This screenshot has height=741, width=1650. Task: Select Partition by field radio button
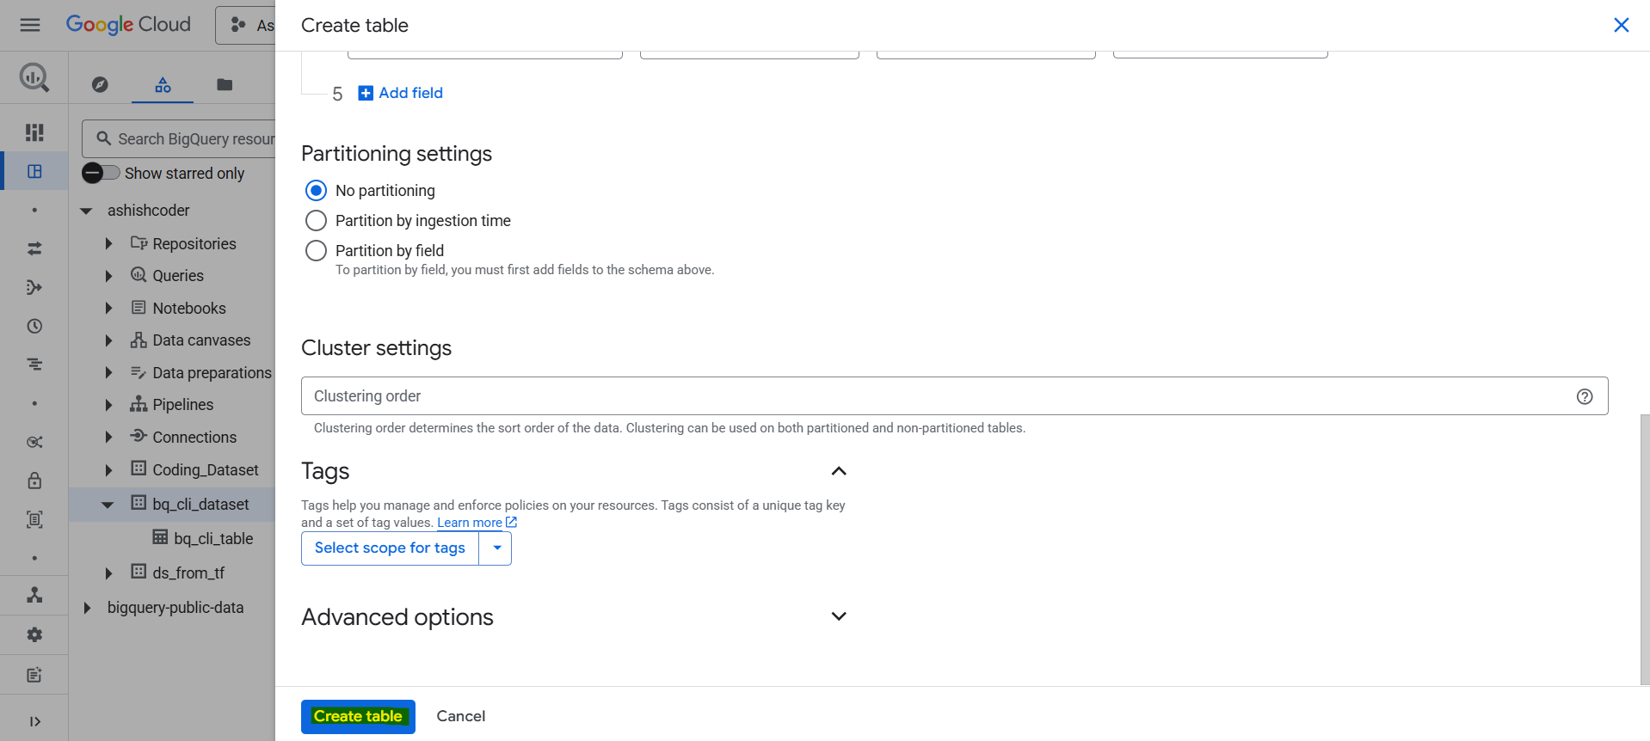(x=316, y=250)
